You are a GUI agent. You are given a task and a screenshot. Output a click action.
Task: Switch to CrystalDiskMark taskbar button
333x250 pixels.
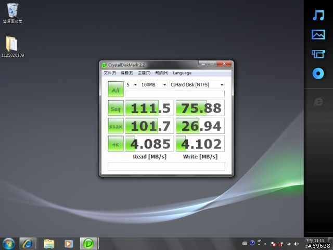pyautogui.click(x=88, y=244)
